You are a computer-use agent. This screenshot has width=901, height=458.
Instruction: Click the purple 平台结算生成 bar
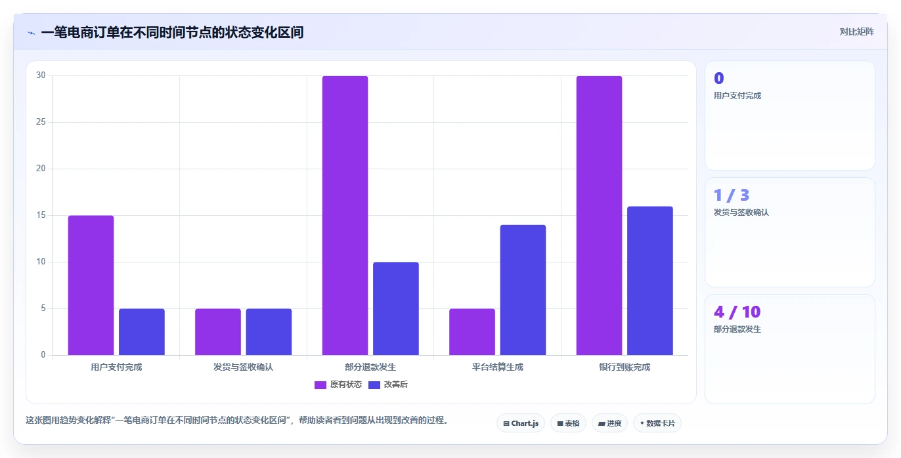pos(472,332)
